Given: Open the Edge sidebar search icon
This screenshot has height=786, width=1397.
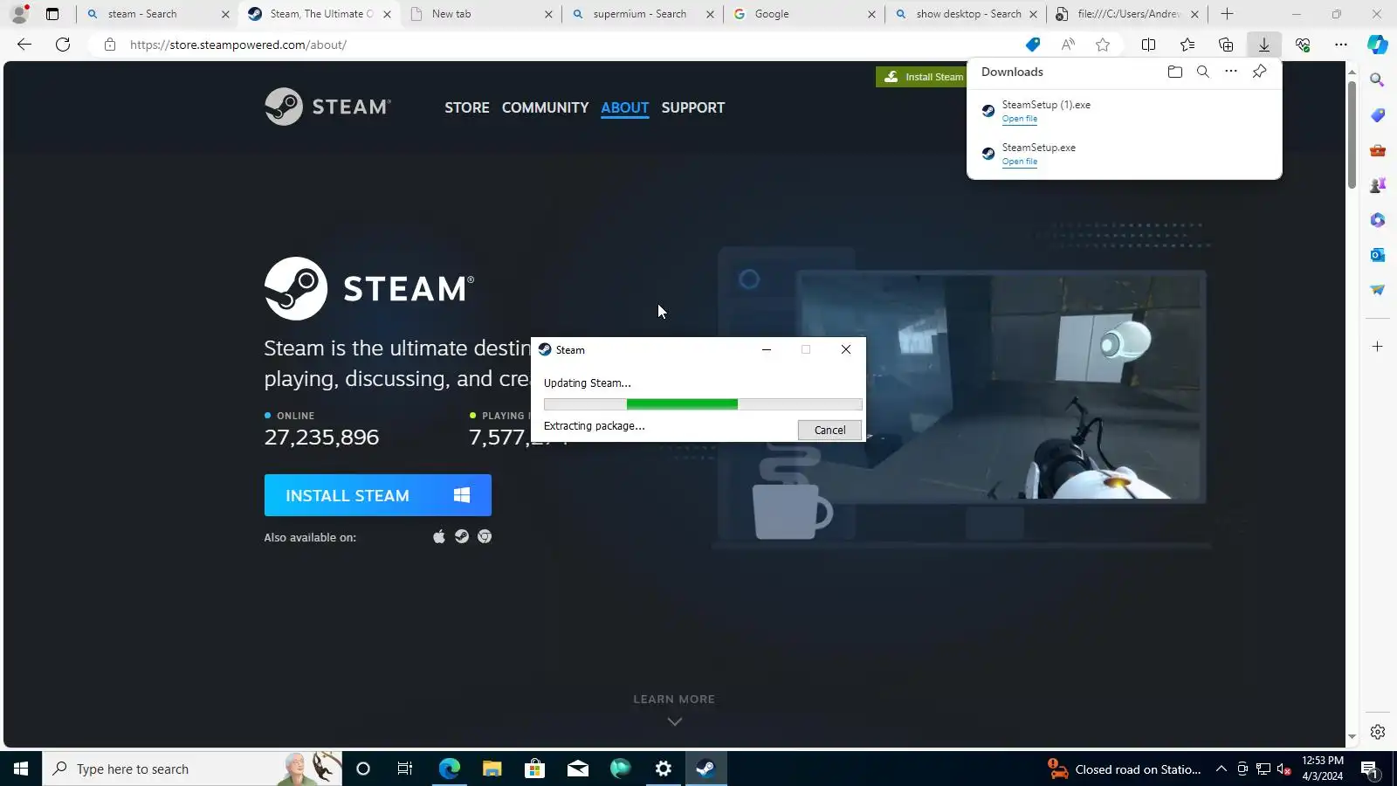Looking at the screenshot, I should pos(1378,80).
